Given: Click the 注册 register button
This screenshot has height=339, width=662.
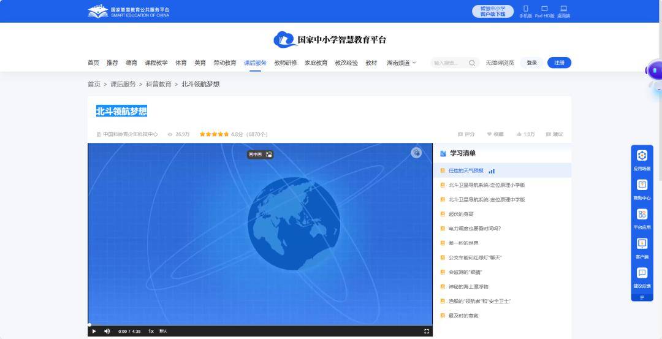Looking at the screenshot, I should tap(559, 63).
